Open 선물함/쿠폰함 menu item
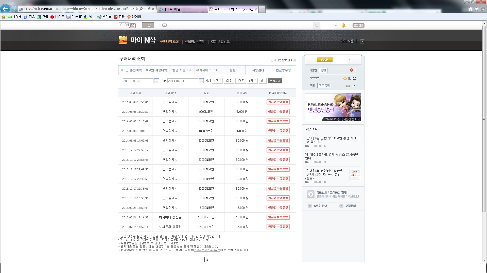The height and width of the screenshot is (273, 487). 195,42
